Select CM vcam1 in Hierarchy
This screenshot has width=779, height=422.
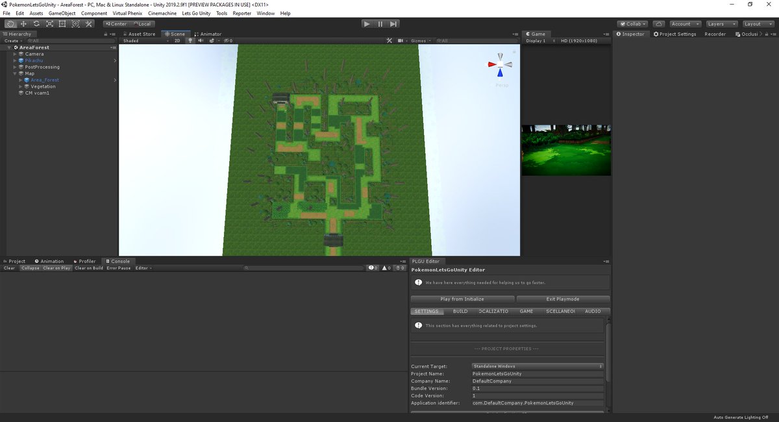coord(37,93)
